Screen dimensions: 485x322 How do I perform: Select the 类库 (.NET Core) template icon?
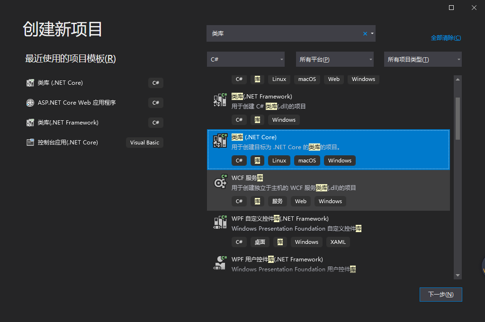click(220, 141)
